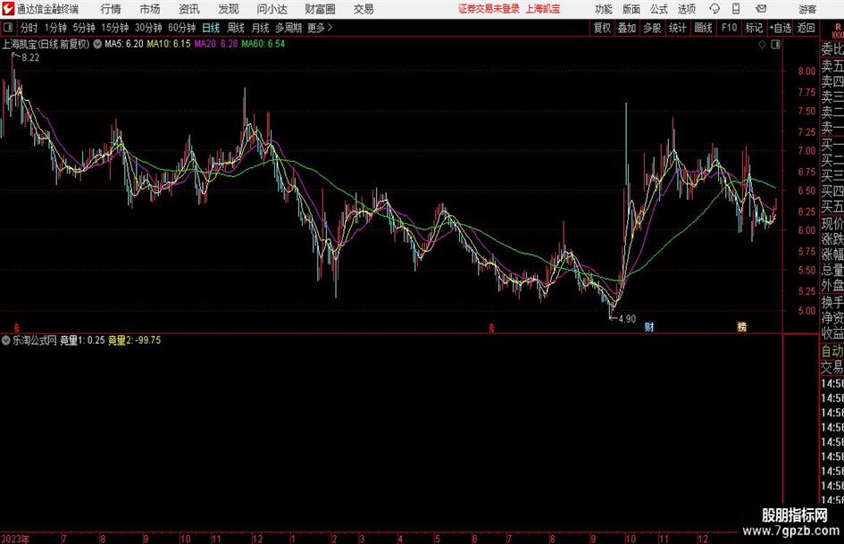Click the MA10: 6.15 label
The height and width of the screenshot is (544, 844).
(x=169, y=44)
